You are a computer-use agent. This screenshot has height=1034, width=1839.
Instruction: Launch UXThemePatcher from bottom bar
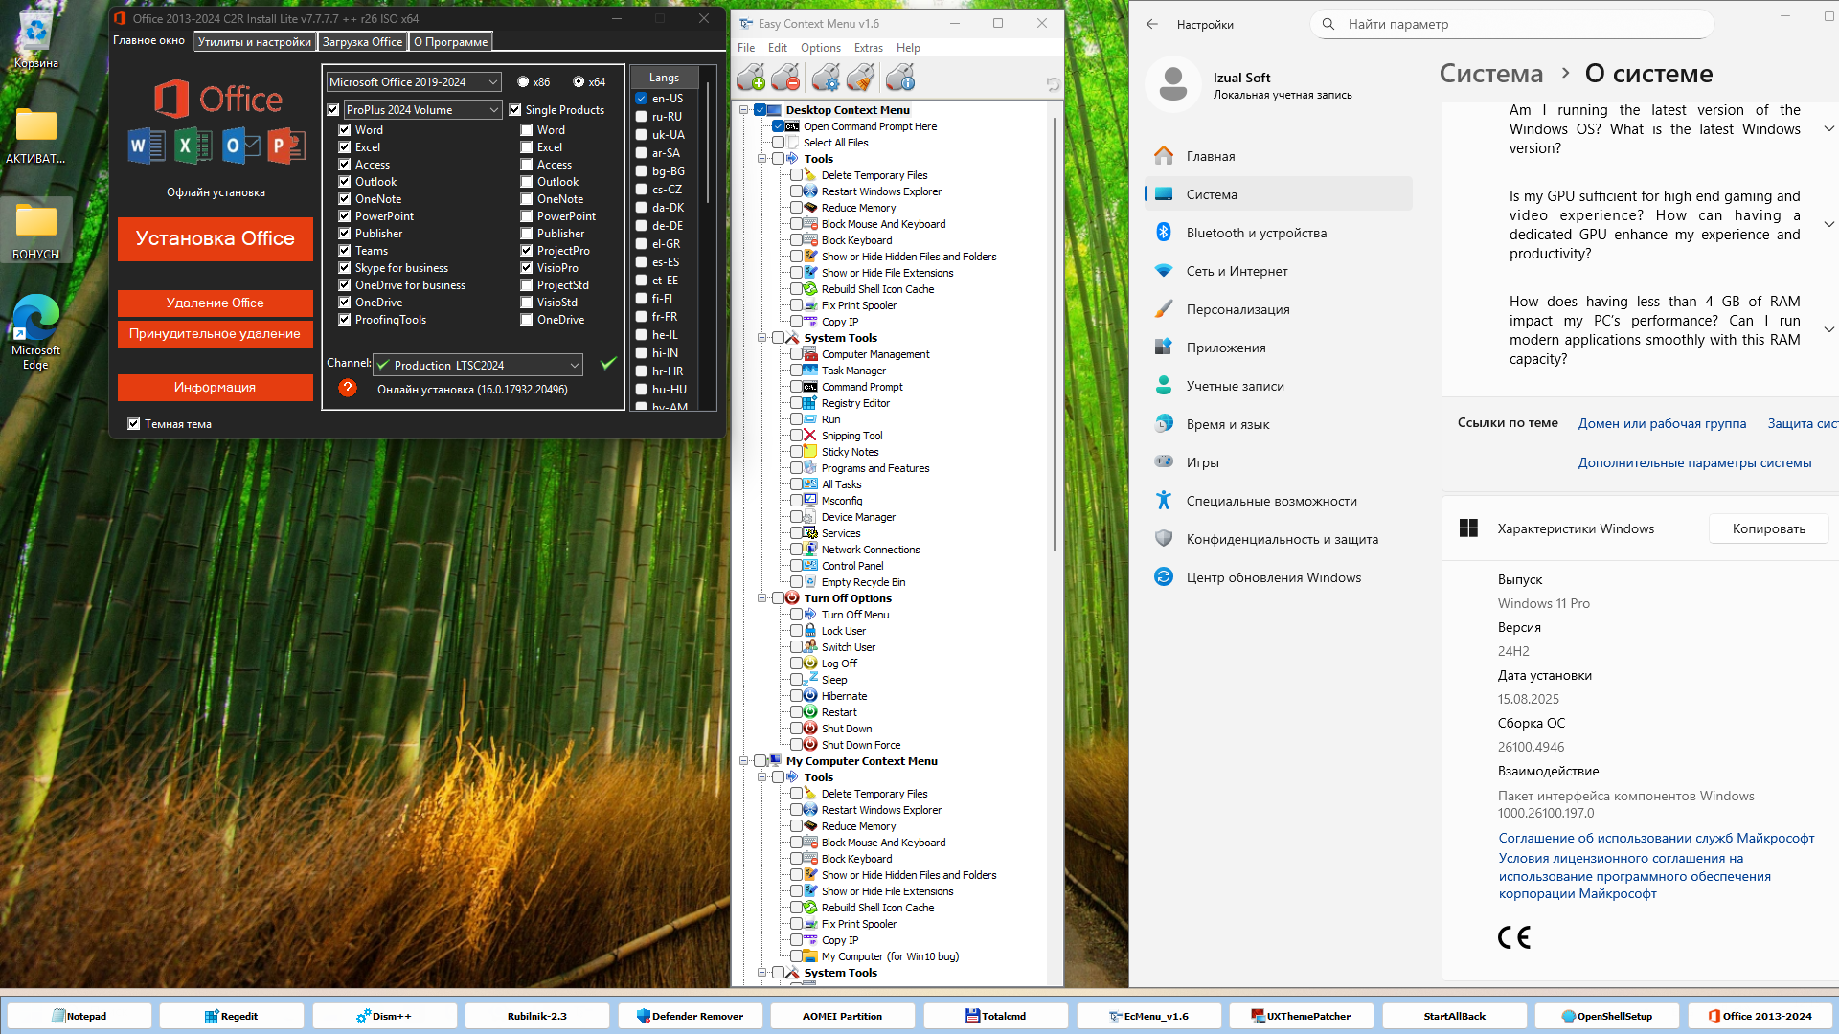(x=1302, y=1016)
